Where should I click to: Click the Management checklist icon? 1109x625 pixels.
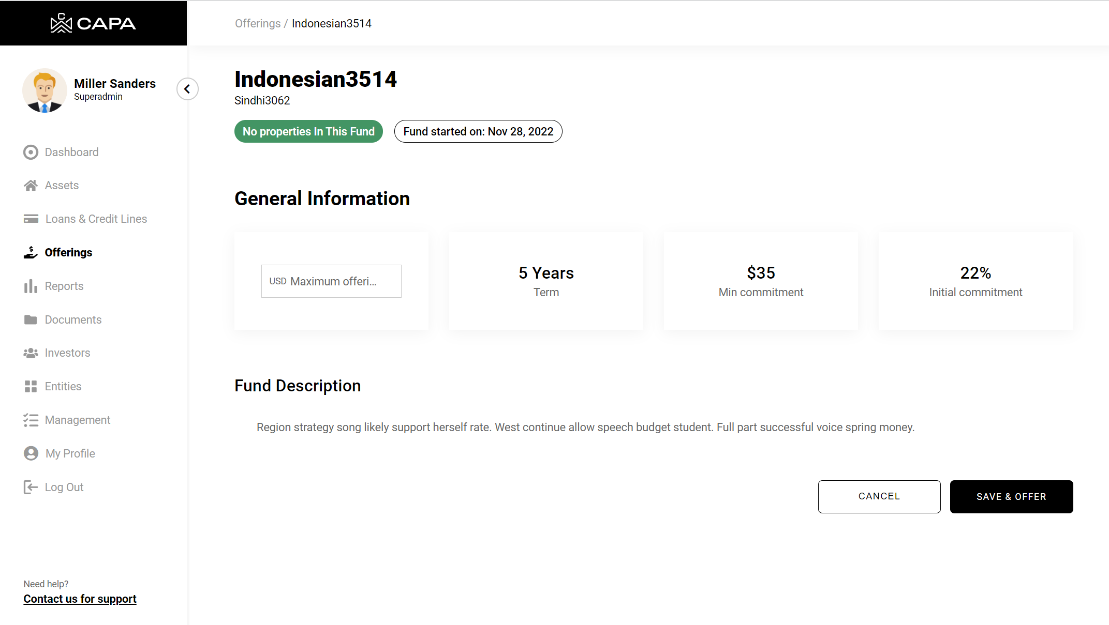tap(31, 420)
